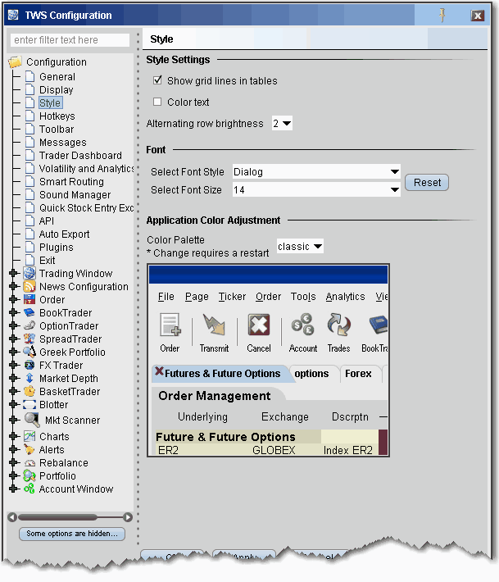Click Some options are hidden button
This screenshot has width=499, height=582.
pos(72,534)
